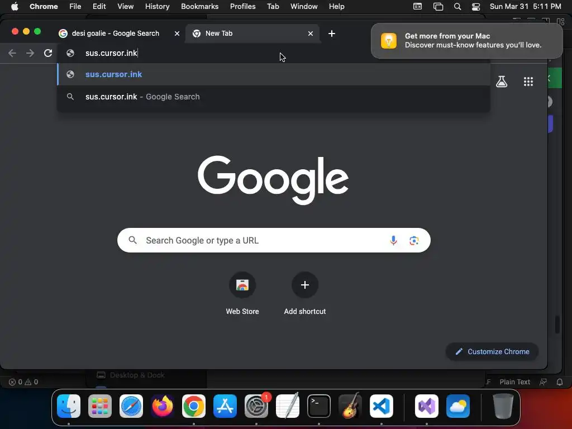Launch GarageBand from the Dock
The height and width of the screenshot is (429, 572).
pyautogui.click(x=350, y=406)
